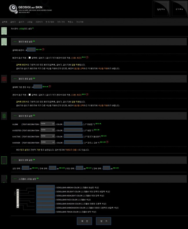Open the 스타일 menu item
Viewport: 188px width, 229px height.
pos(30,22)
